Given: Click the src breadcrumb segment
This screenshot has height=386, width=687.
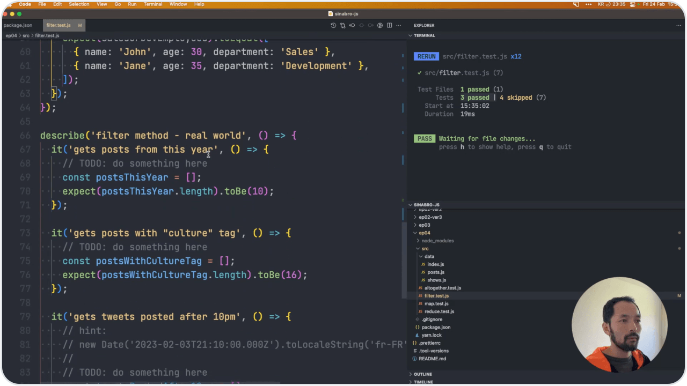Looking at the screenshot, I should pos(26,35).
